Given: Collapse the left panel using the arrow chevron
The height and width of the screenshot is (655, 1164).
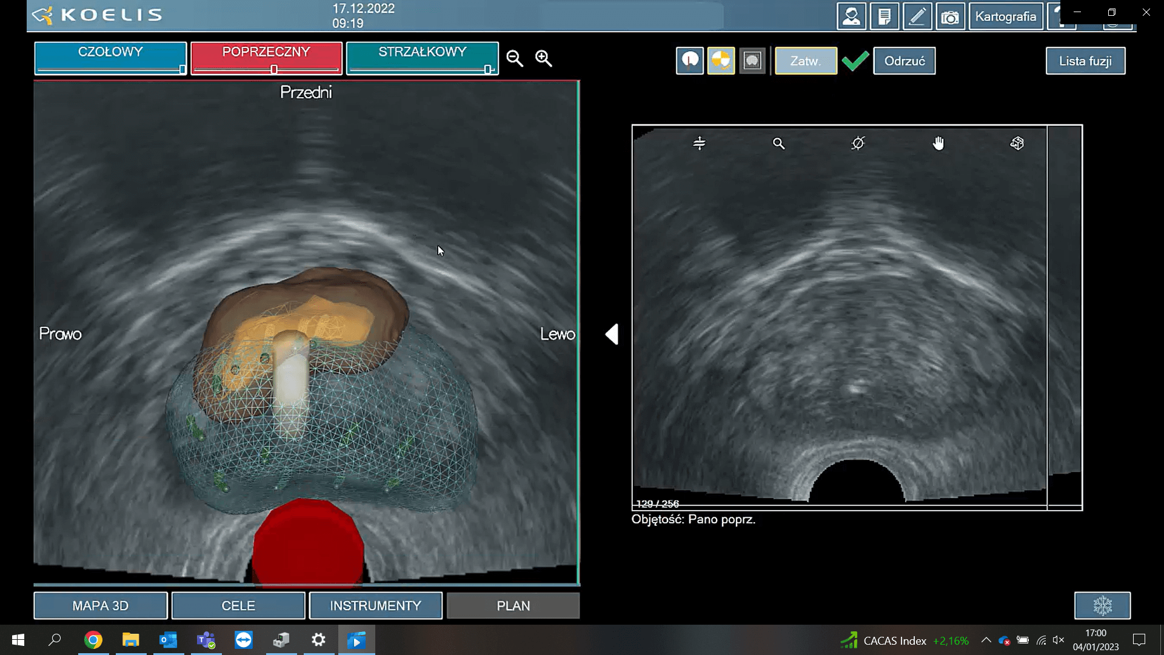Looking at the screenshot, I should point(612,334).
